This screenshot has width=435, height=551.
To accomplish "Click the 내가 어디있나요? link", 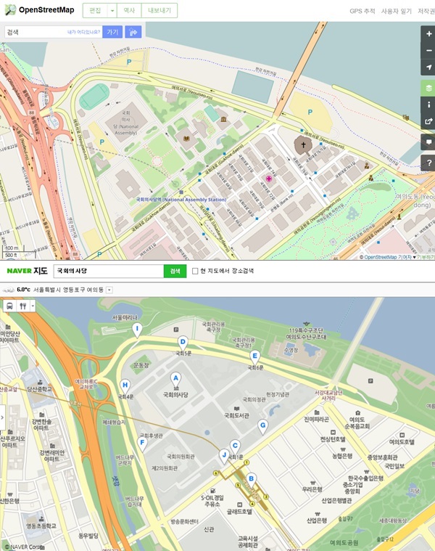I will [83, 32].
